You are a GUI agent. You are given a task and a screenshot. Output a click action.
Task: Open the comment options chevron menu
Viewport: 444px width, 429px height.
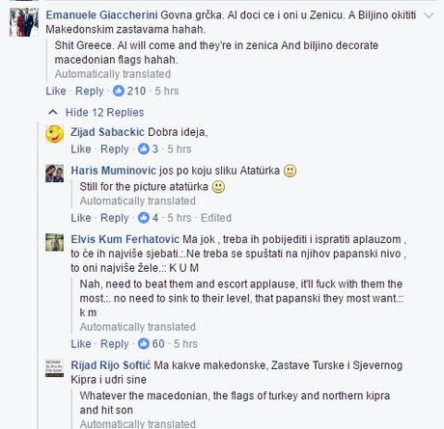[429, 15]
